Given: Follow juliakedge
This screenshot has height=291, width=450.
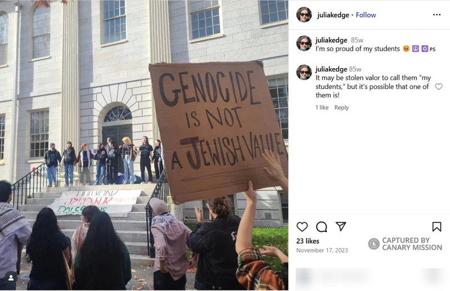Looking at the screenshot, I should pos(366,15).
